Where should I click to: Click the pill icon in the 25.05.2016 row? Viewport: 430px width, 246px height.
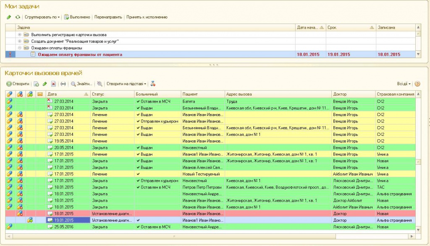click(x=10, y=227)
